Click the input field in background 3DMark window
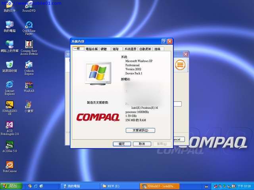 click(x=177, y=104)
